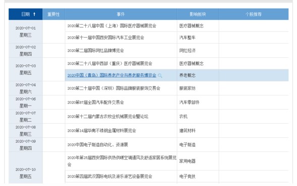Viewport: 297px width, 186px height.
Task: Select the 影响板块 column header
Action: pyautogui.click(x=198, y=14)
